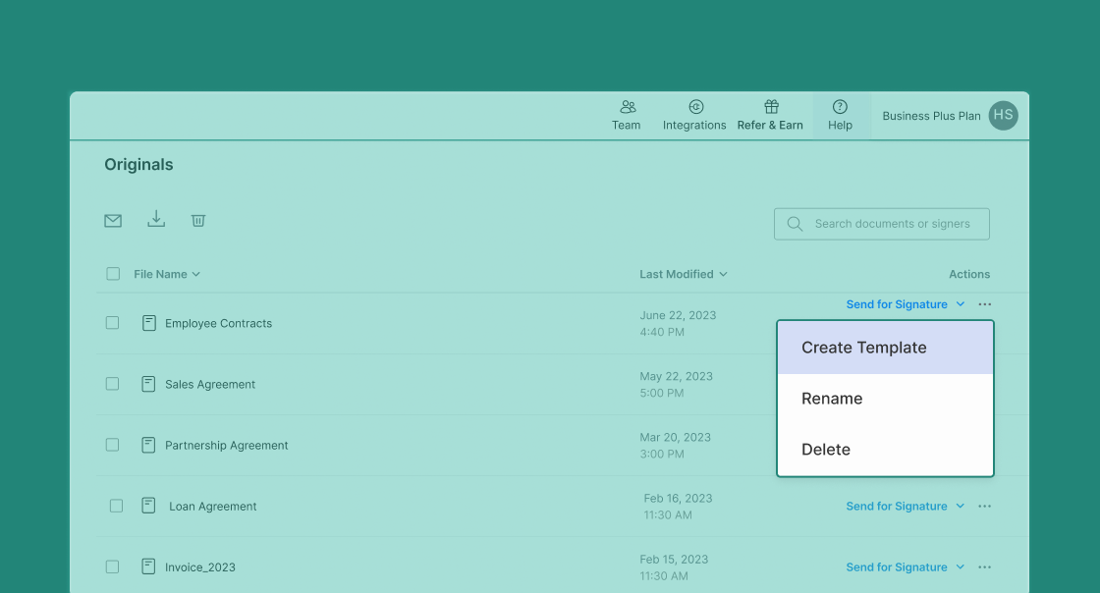The image size is (1100, 593).
Task: Click the download icon above file list
Action: click(156, 220)
